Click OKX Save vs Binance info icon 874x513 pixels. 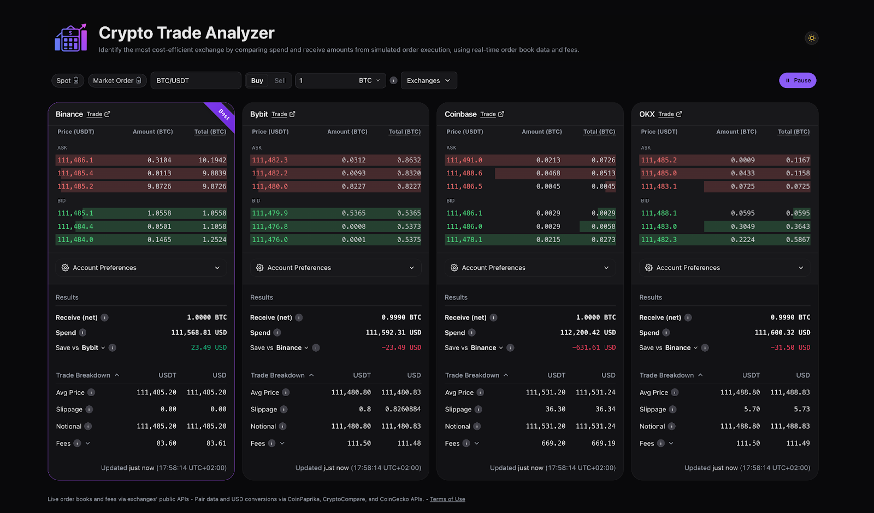pyautogui.click(x=705, y=348)
